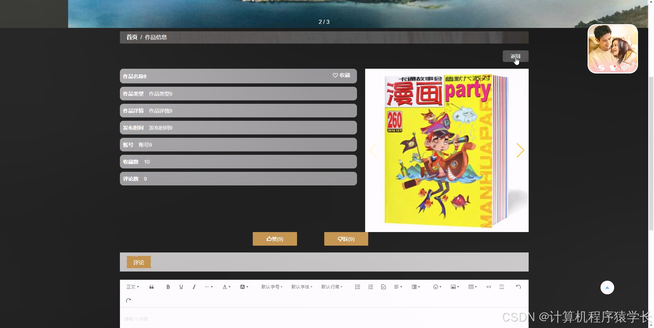Click the 2 / 3 banner slide indicator
The image size is (654, 328).
(324, 22)
